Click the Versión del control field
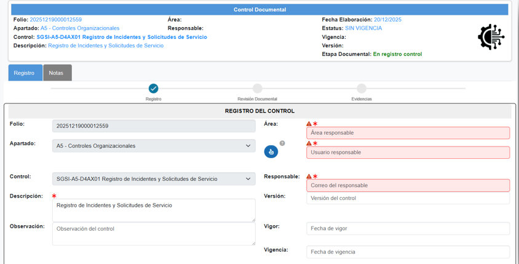The image size is (519, 264). pos(408,198)
